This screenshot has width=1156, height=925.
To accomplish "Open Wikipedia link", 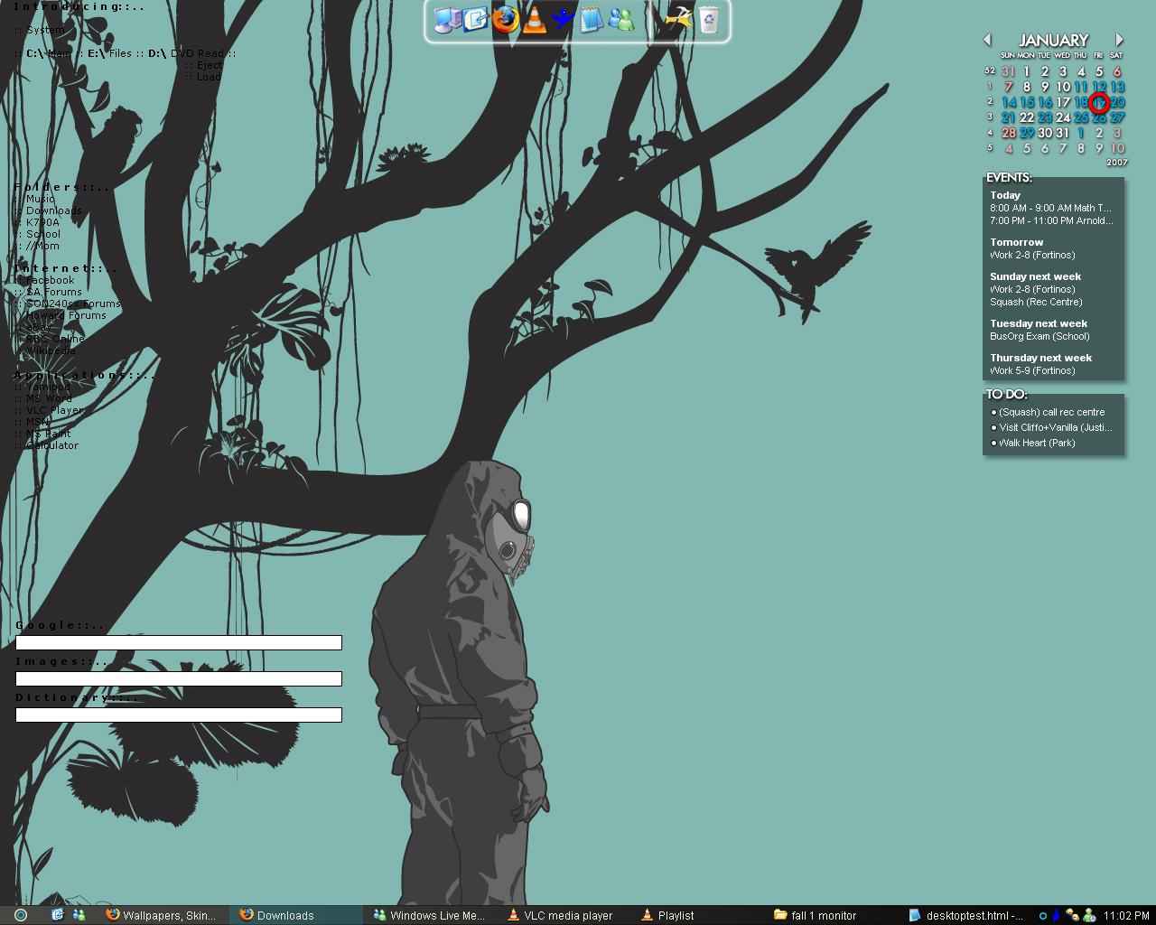I will click(51, 350).
